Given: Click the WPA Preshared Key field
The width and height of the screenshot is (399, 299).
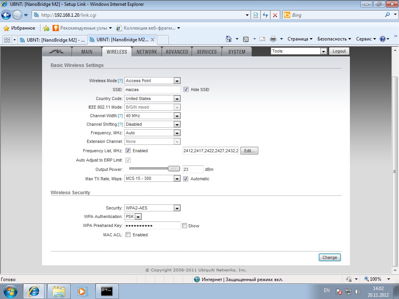Looking at the screenshot, I should [x=152, y=225].
